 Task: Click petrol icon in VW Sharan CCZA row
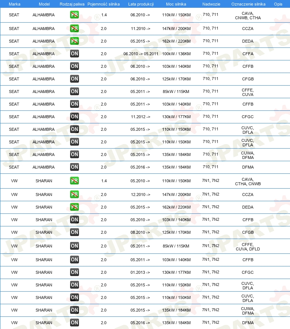tap(74, 194)
